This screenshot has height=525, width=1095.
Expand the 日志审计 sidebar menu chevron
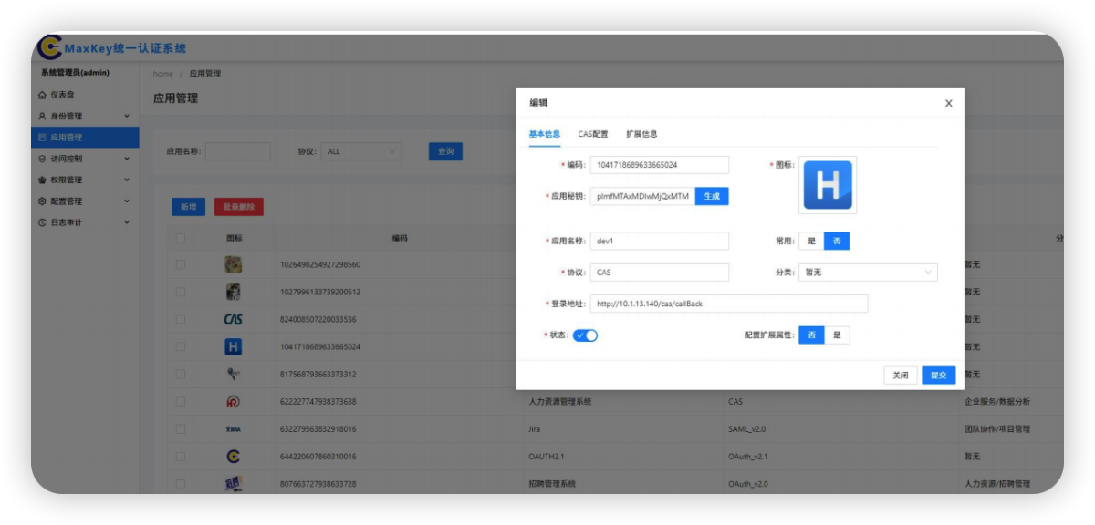point(127,222)
